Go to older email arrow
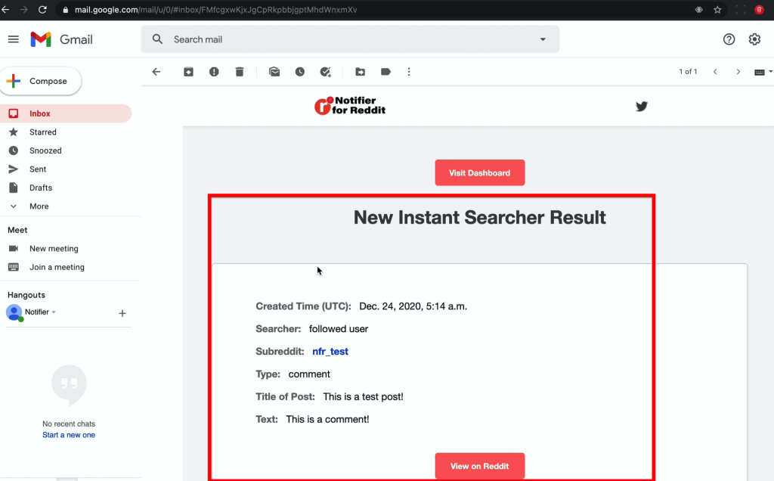Image resolution: width=774 pixels, height=481 pixels. coord(738,72)
